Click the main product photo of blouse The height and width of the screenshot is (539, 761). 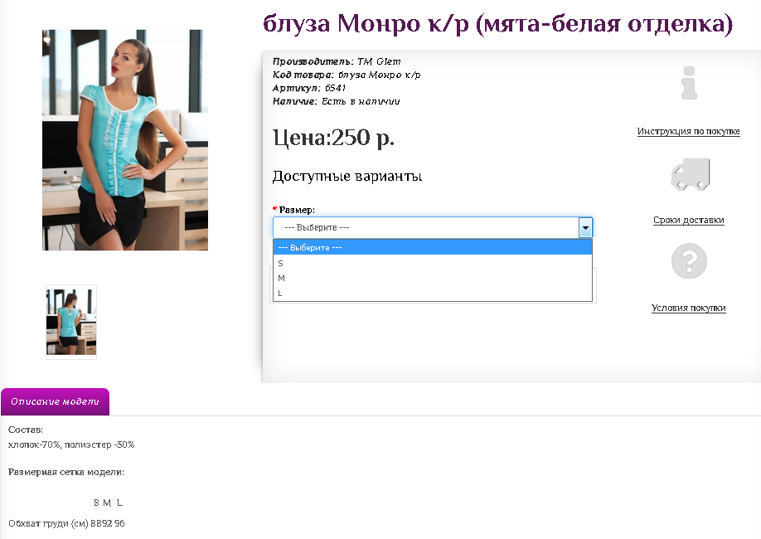(x=125, y=140)
